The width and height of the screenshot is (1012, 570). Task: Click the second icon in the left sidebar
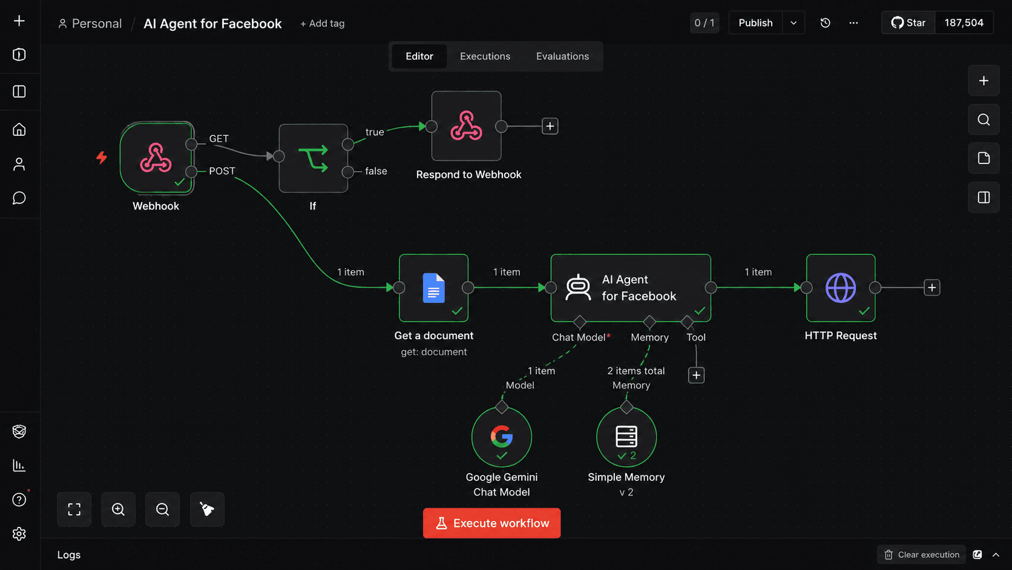pyautogui.click(x=19, y=55)
